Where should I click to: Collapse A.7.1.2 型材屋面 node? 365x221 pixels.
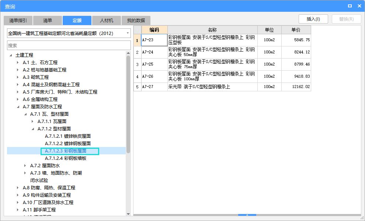point(33,129)
